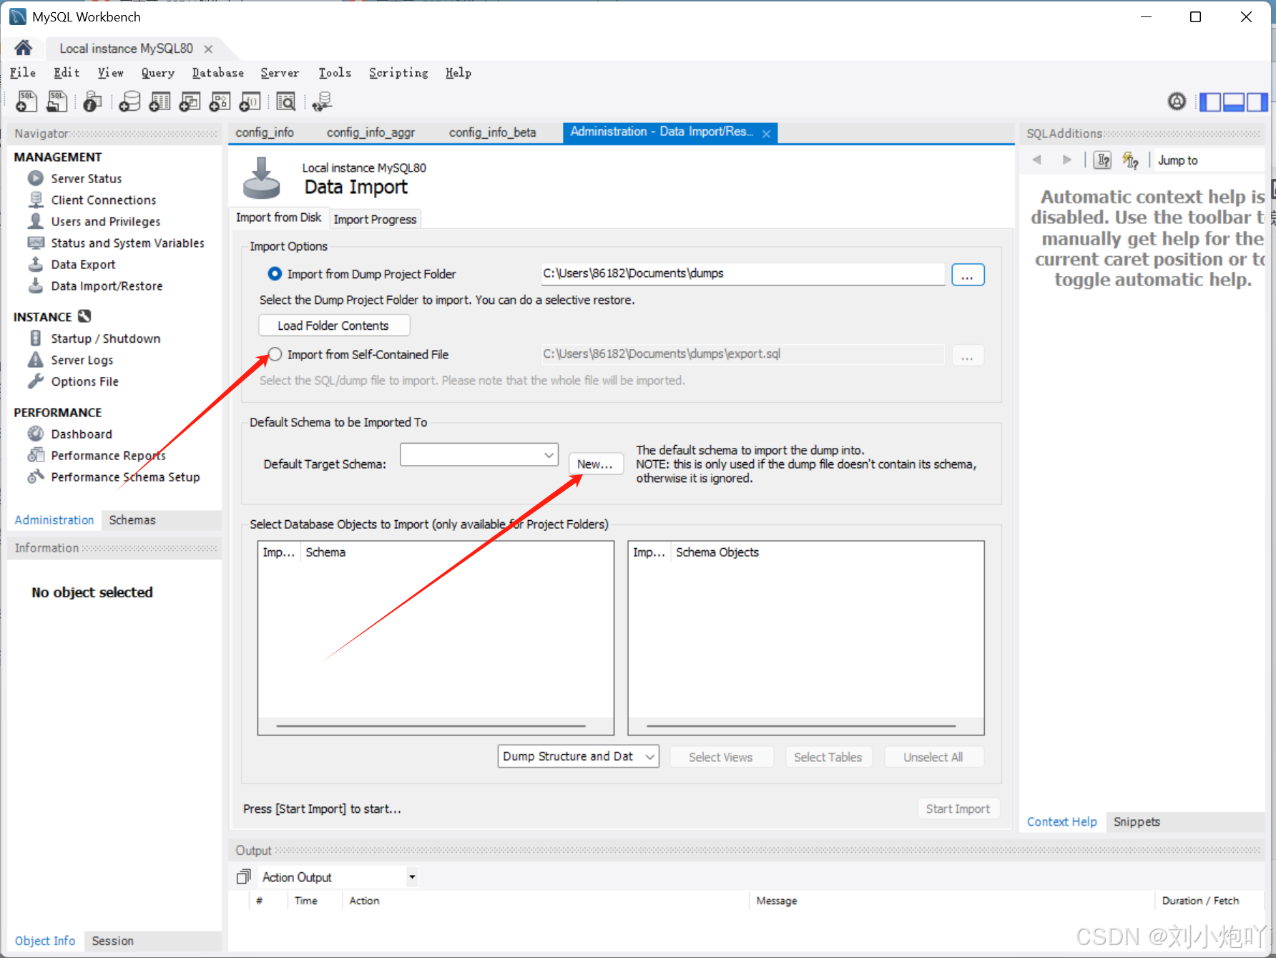Create new stored procedure toolbar icon
This screenshot has height=958, width=1276.
pos(220,102)
